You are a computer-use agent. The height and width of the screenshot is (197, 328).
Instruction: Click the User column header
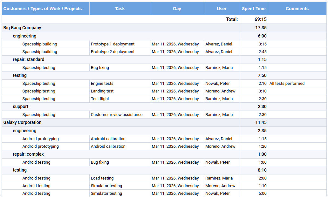[x=222, y=8]
